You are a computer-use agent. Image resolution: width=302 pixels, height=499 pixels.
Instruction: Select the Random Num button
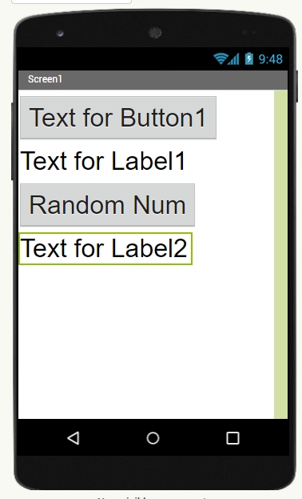pyautogui.click(x=107, y=205)
